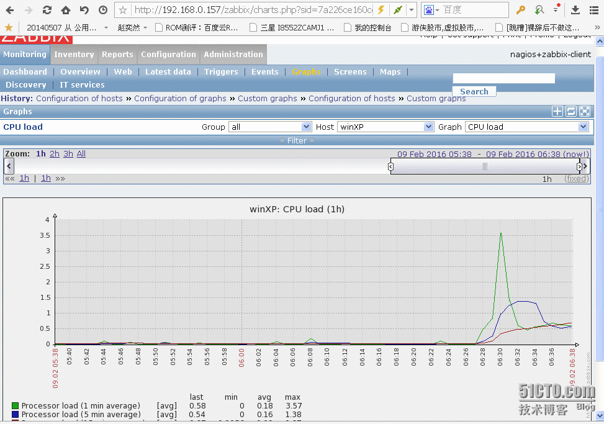This screenshot has height=424, width=604.
Task: Open the Group dropdown
Action: pos(270,127)
